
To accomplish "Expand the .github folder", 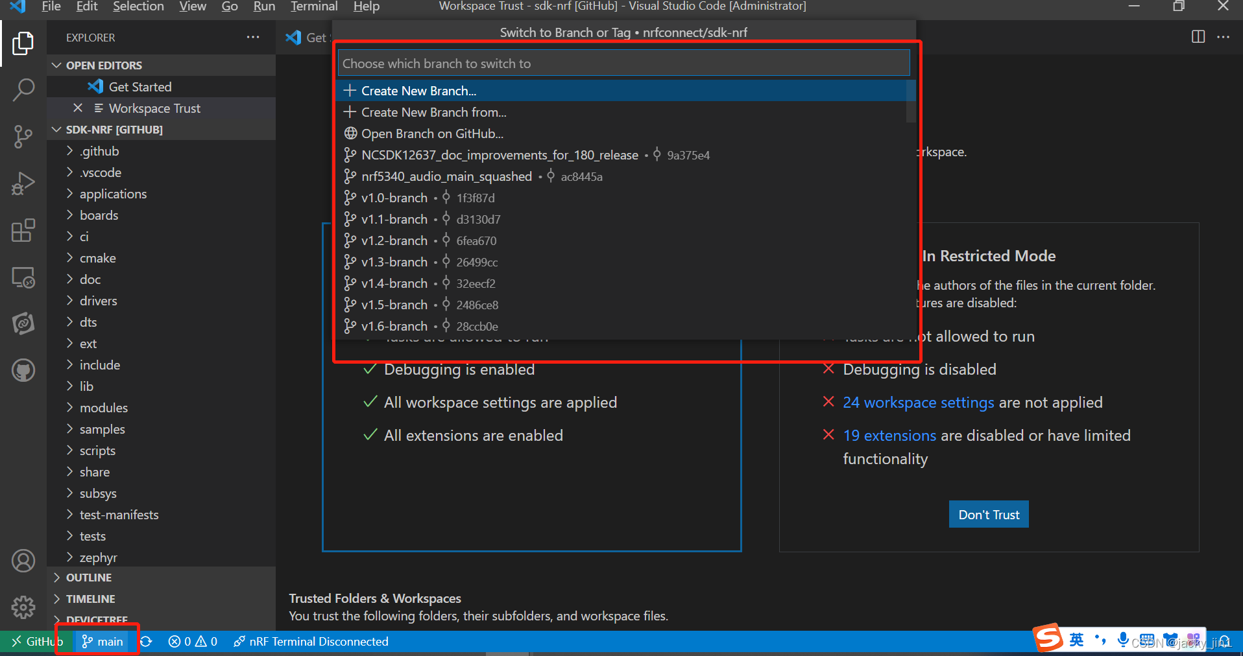I will (x=162, y=151).
